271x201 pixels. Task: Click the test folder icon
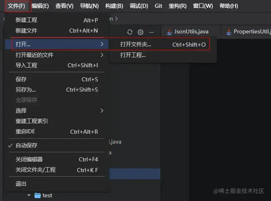coord(38,196)
